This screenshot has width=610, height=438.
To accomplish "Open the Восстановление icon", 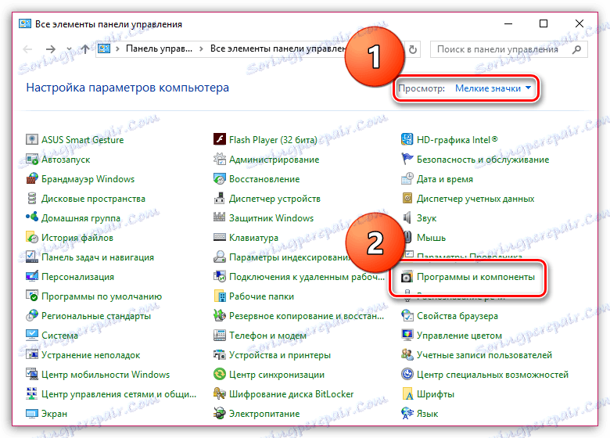I will pyautogui.click(x=220, y=178).
